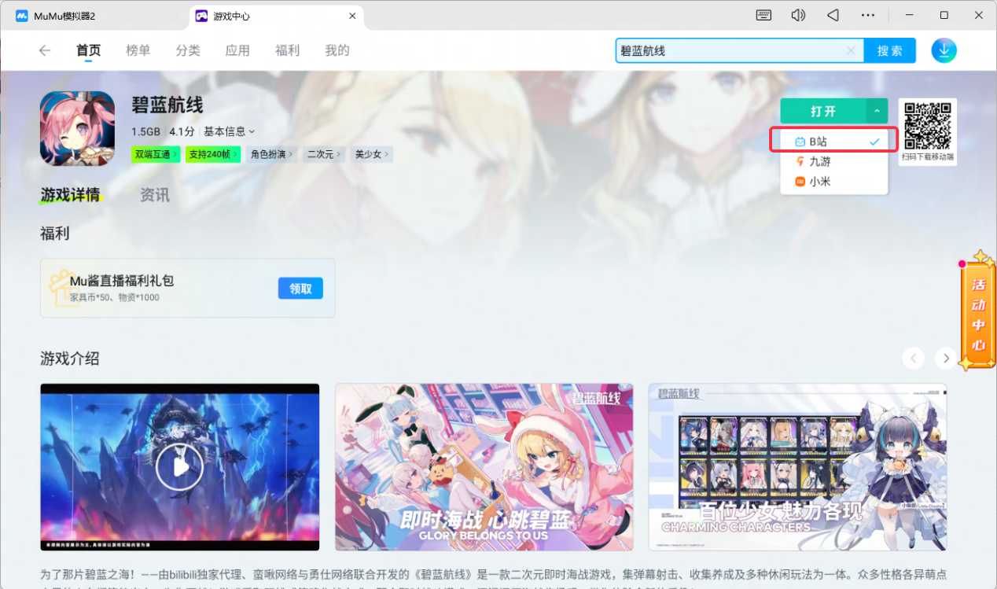Go to 榜单 in navigation
Image resolution: width=997 pixels, height=589 pixels.
pos(138,50)
